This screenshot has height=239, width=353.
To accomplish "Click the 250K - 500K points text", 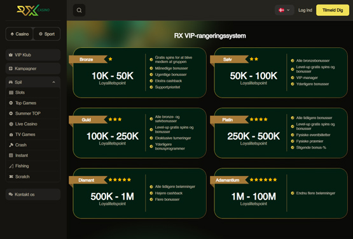I will click(x=254, y=136).
